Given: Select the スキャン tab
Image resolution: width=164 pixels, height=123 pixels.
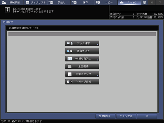Looking at the screenshot, I should click(129, 2).
